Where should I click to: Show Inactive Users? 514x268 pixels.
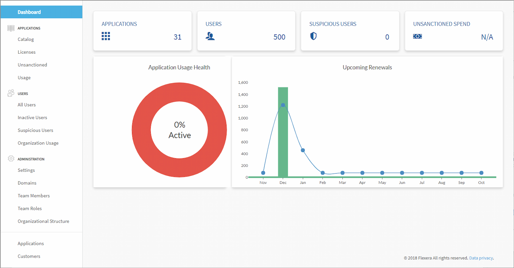pos(32,117)
